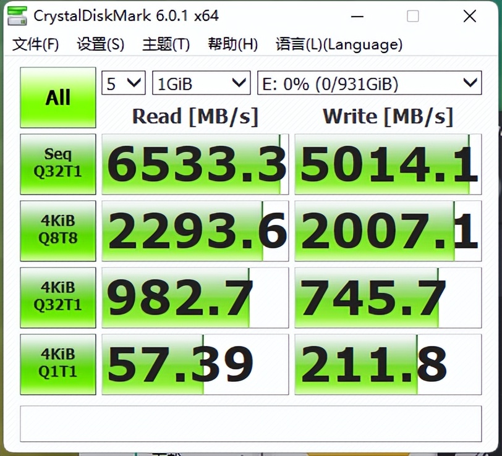Screen dimensions: 502x456
Task: Click the empty comment field at the bottom
Action: [x=250, y=424]
